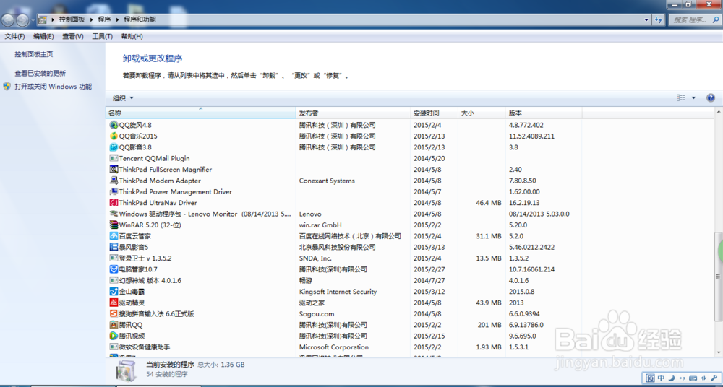Click the QQ旋风4.8 program icon

pyautogui.click(x=114, y=125)
